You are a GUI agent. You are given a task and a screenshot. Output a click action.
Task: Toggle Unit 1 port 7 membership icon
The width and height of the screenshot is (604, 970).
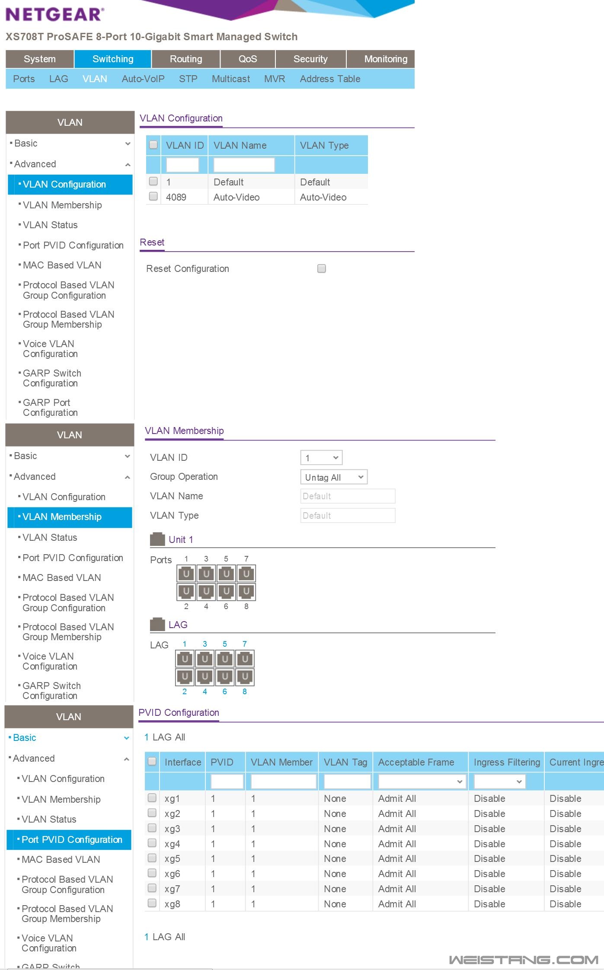[x=246, y=574]
